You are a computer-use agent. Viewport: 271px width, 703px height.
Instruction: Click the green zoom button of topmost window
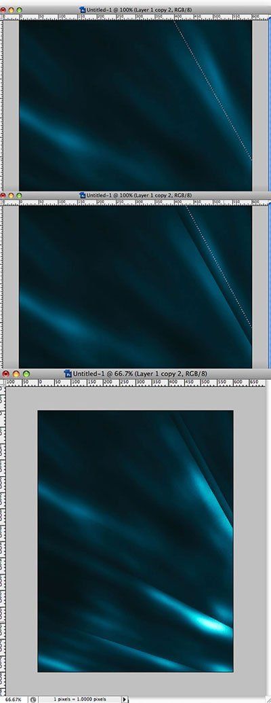tap(19, 9)
